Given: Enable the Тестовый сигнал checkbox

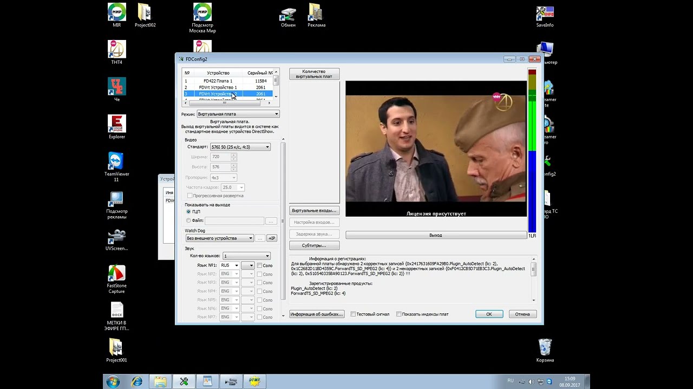Looking at the screenshot, I should pos(353,314).
